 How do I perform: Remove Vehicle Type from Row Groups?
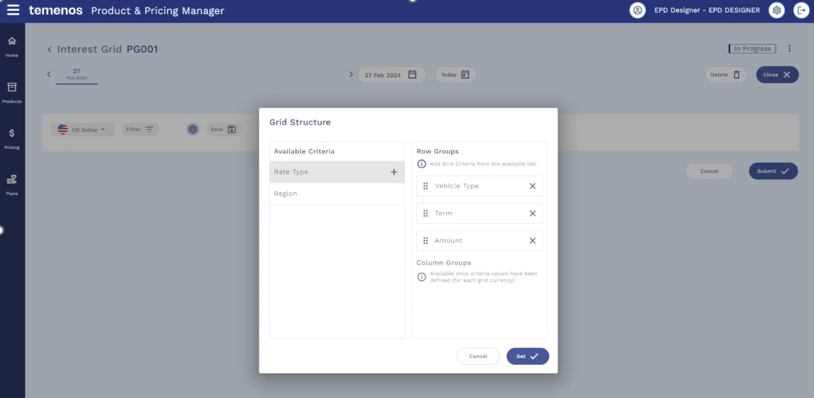click(x=533, y=186)
